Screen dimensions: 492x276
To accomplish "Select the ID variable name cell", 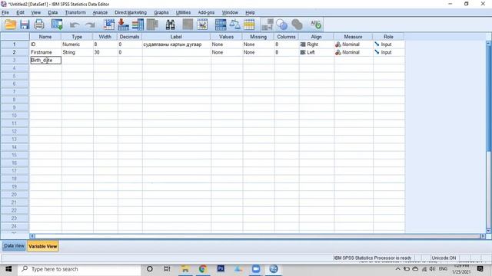I will click(x=45, y=44).
